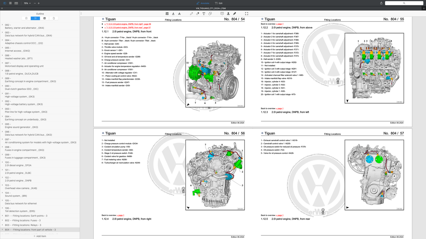Click the engine rear view diagram on page 57
The height and width of the screenshot is (239, 426).
[374, 175]
